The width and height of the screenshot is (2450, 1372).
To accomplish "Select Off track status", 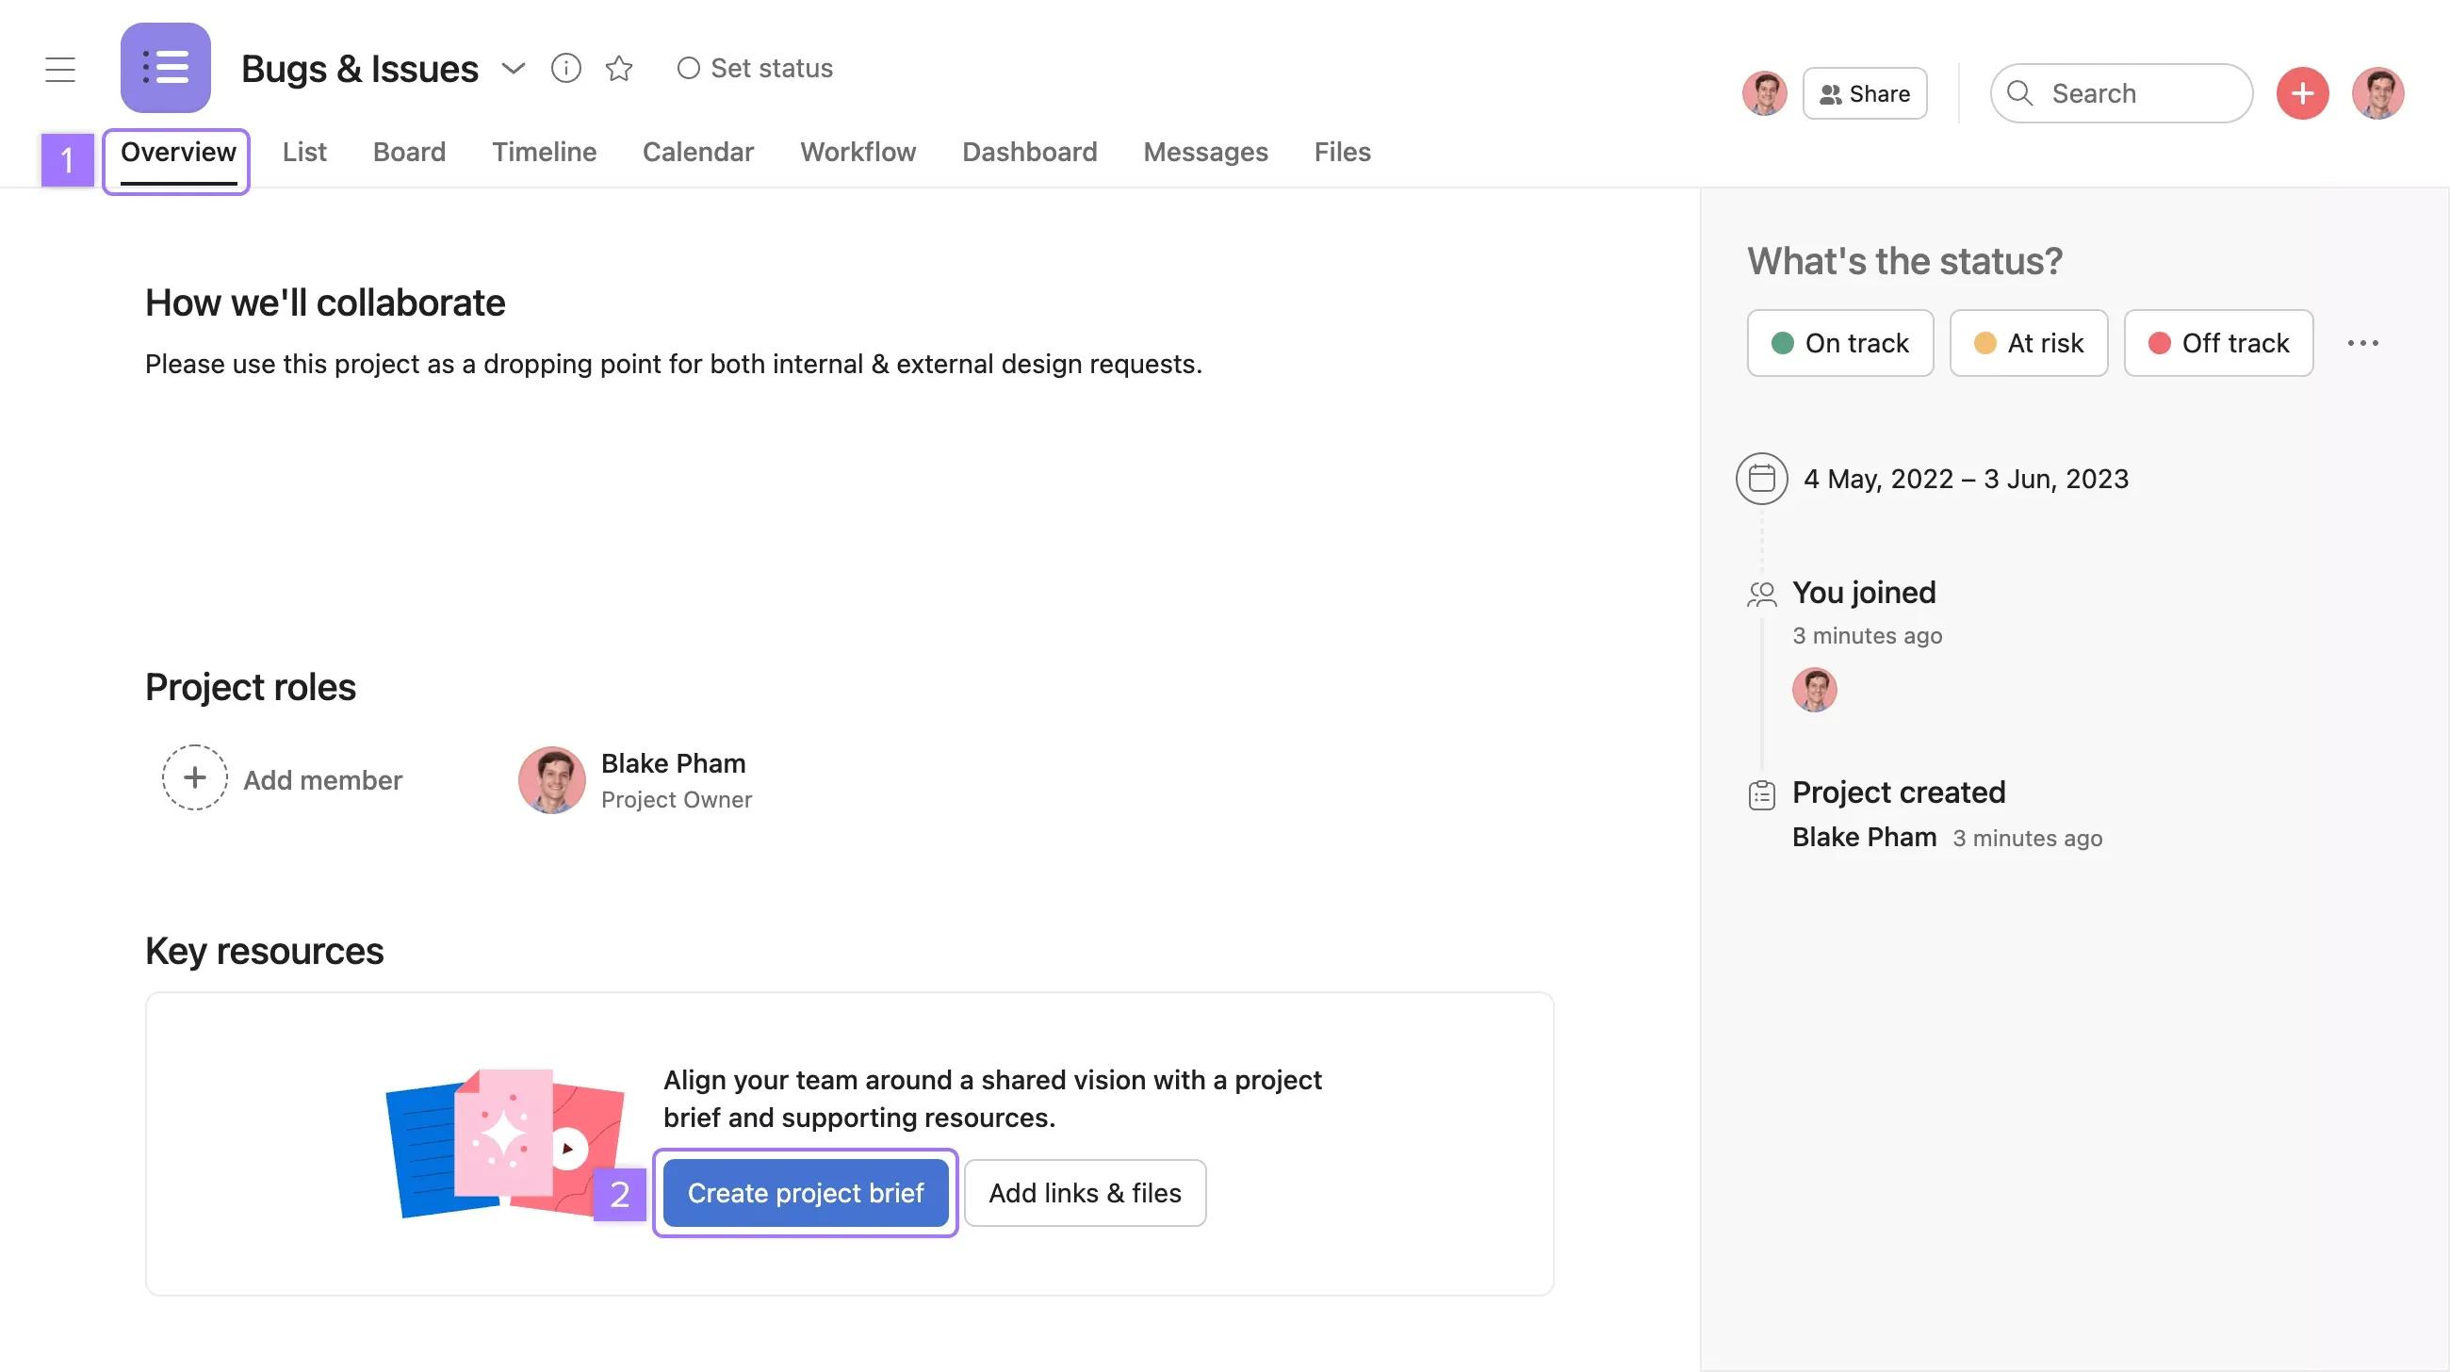I will (2218, 343).
